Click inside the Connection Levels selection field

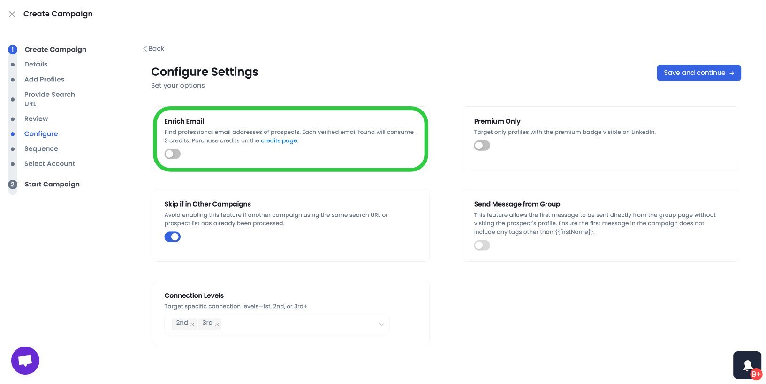coord(277,324)
